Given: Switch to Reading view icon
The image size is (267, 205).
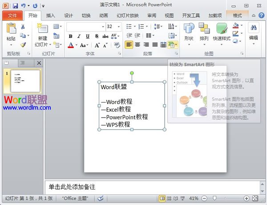Looking at the screenshot, I should 176,198.
